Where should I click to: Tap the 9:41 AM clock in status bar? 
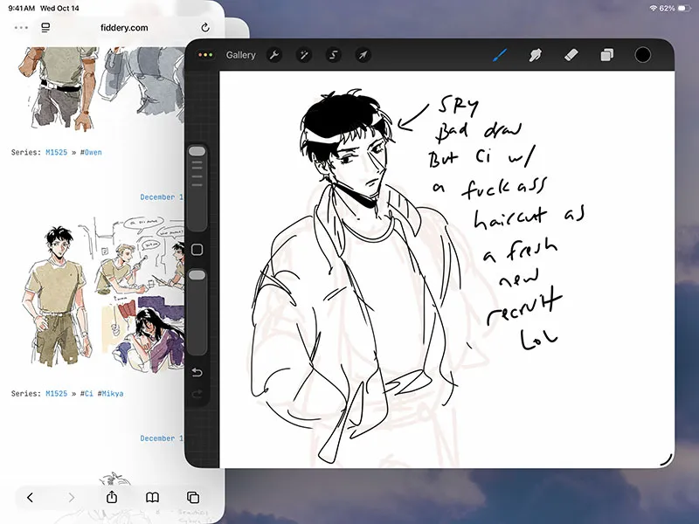click(x=21, y=8)
